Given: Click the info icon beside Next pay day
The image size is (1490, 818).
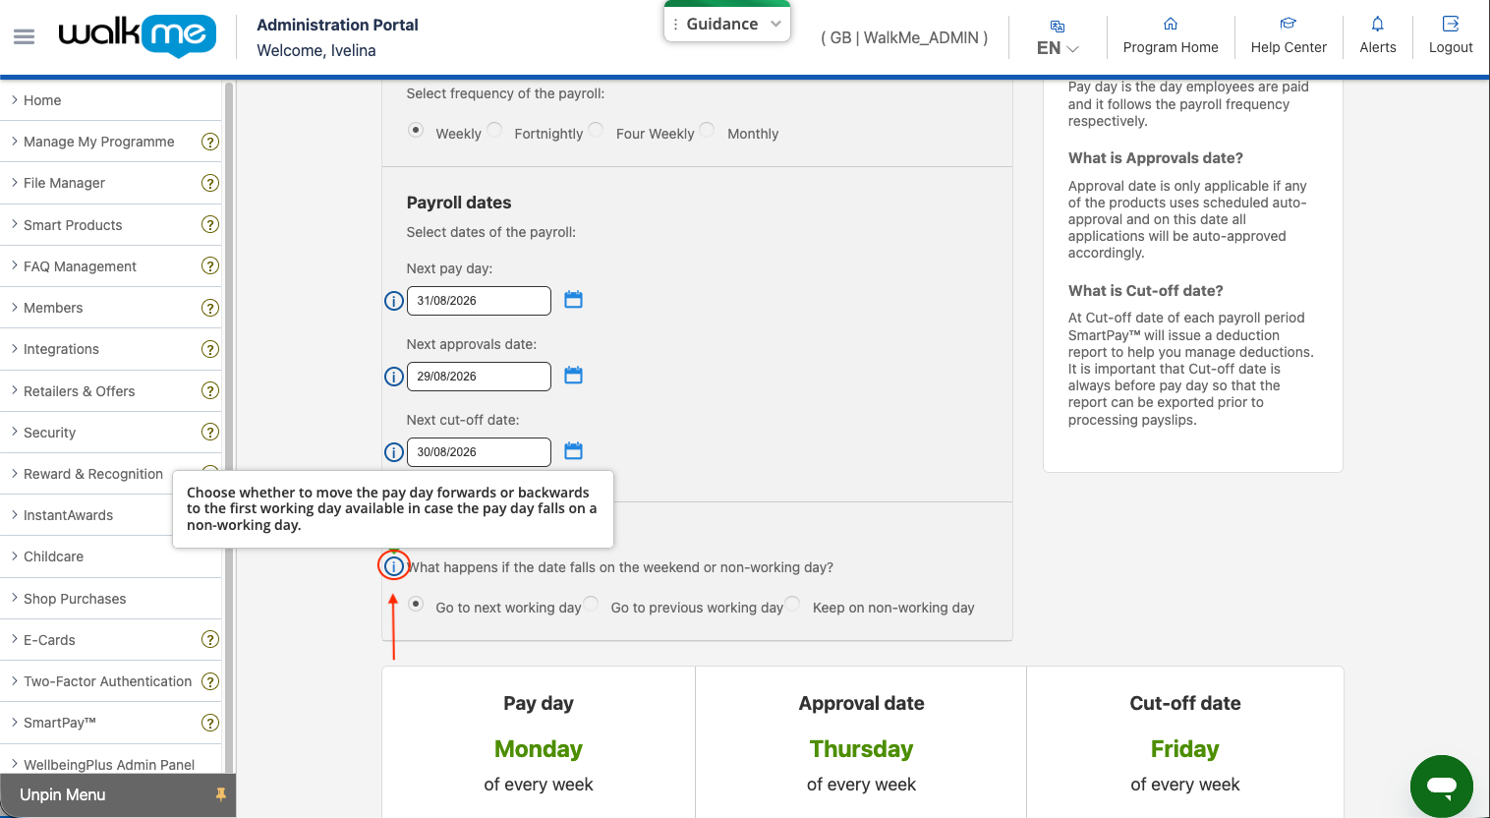Looking at the screenshot, I should [394, 301].
